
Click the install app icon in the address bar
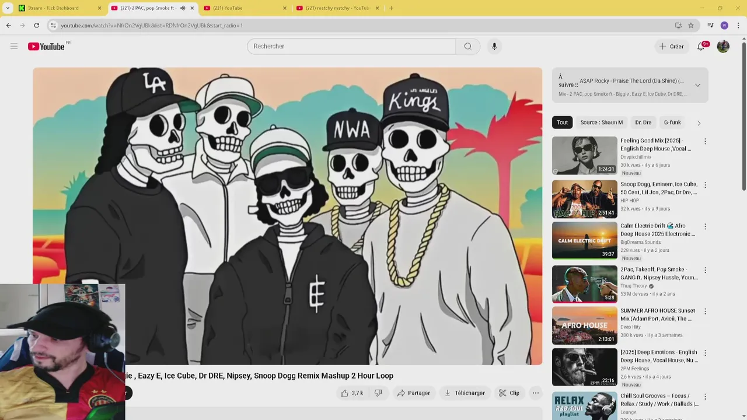click(x=678, y=25)
